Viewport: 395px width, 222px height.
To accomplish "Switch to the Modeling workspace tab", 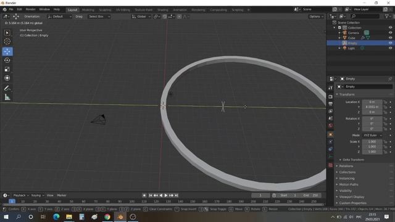I will [88, 10].
